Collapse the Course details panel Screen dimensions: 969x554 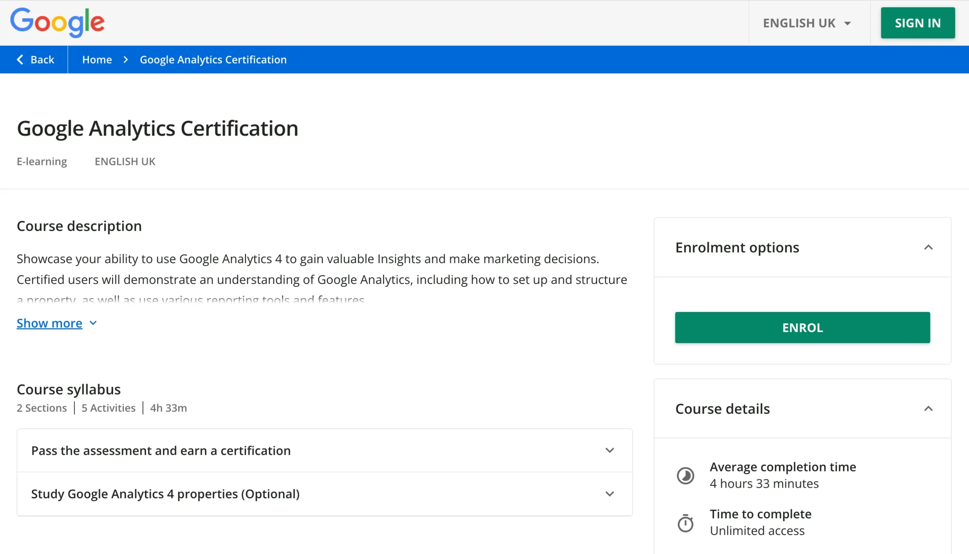928,409
